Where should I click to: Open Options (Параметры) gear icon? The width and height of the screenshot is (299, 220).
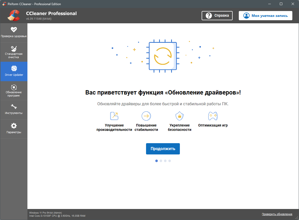[14, 126]
